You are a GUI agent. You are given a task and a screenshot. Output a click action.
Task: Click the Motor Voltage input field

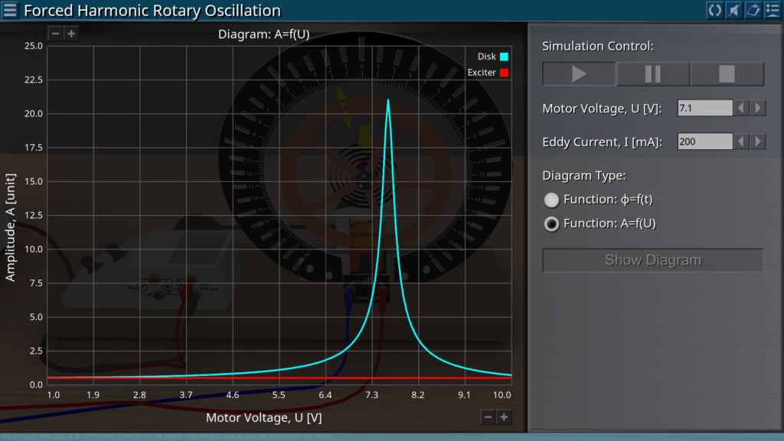704,108
